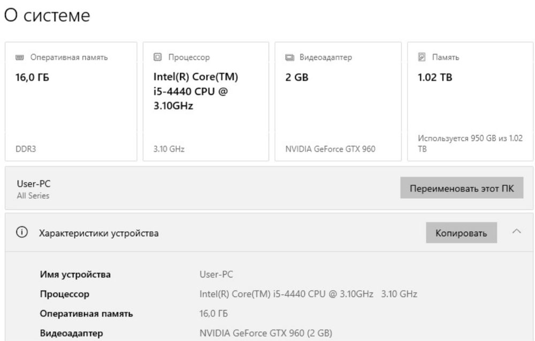This screenshot has width=535, height=341.
Task: Click the "Характеристики устройства" section header
Action: [98, 234]
